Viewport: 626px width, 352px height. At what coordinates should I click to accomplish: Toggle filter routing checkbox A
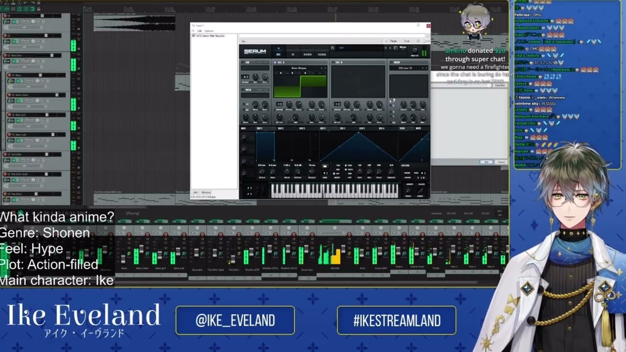(x=390, y=101)
